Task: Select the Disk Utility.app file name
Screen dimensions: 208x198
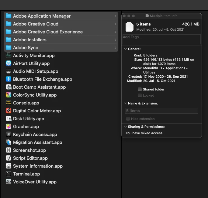Action: (29, 119)
